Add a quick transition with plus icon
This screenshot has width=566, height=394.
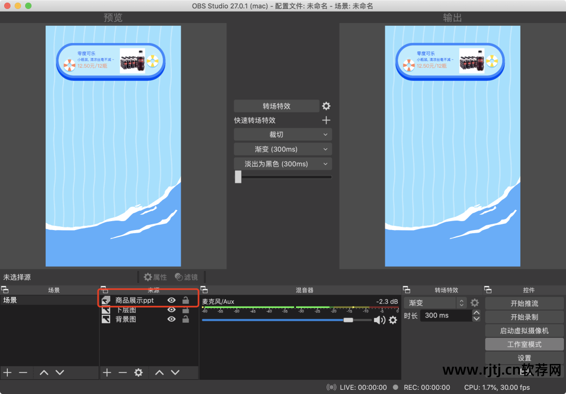[x=326, y=121]
